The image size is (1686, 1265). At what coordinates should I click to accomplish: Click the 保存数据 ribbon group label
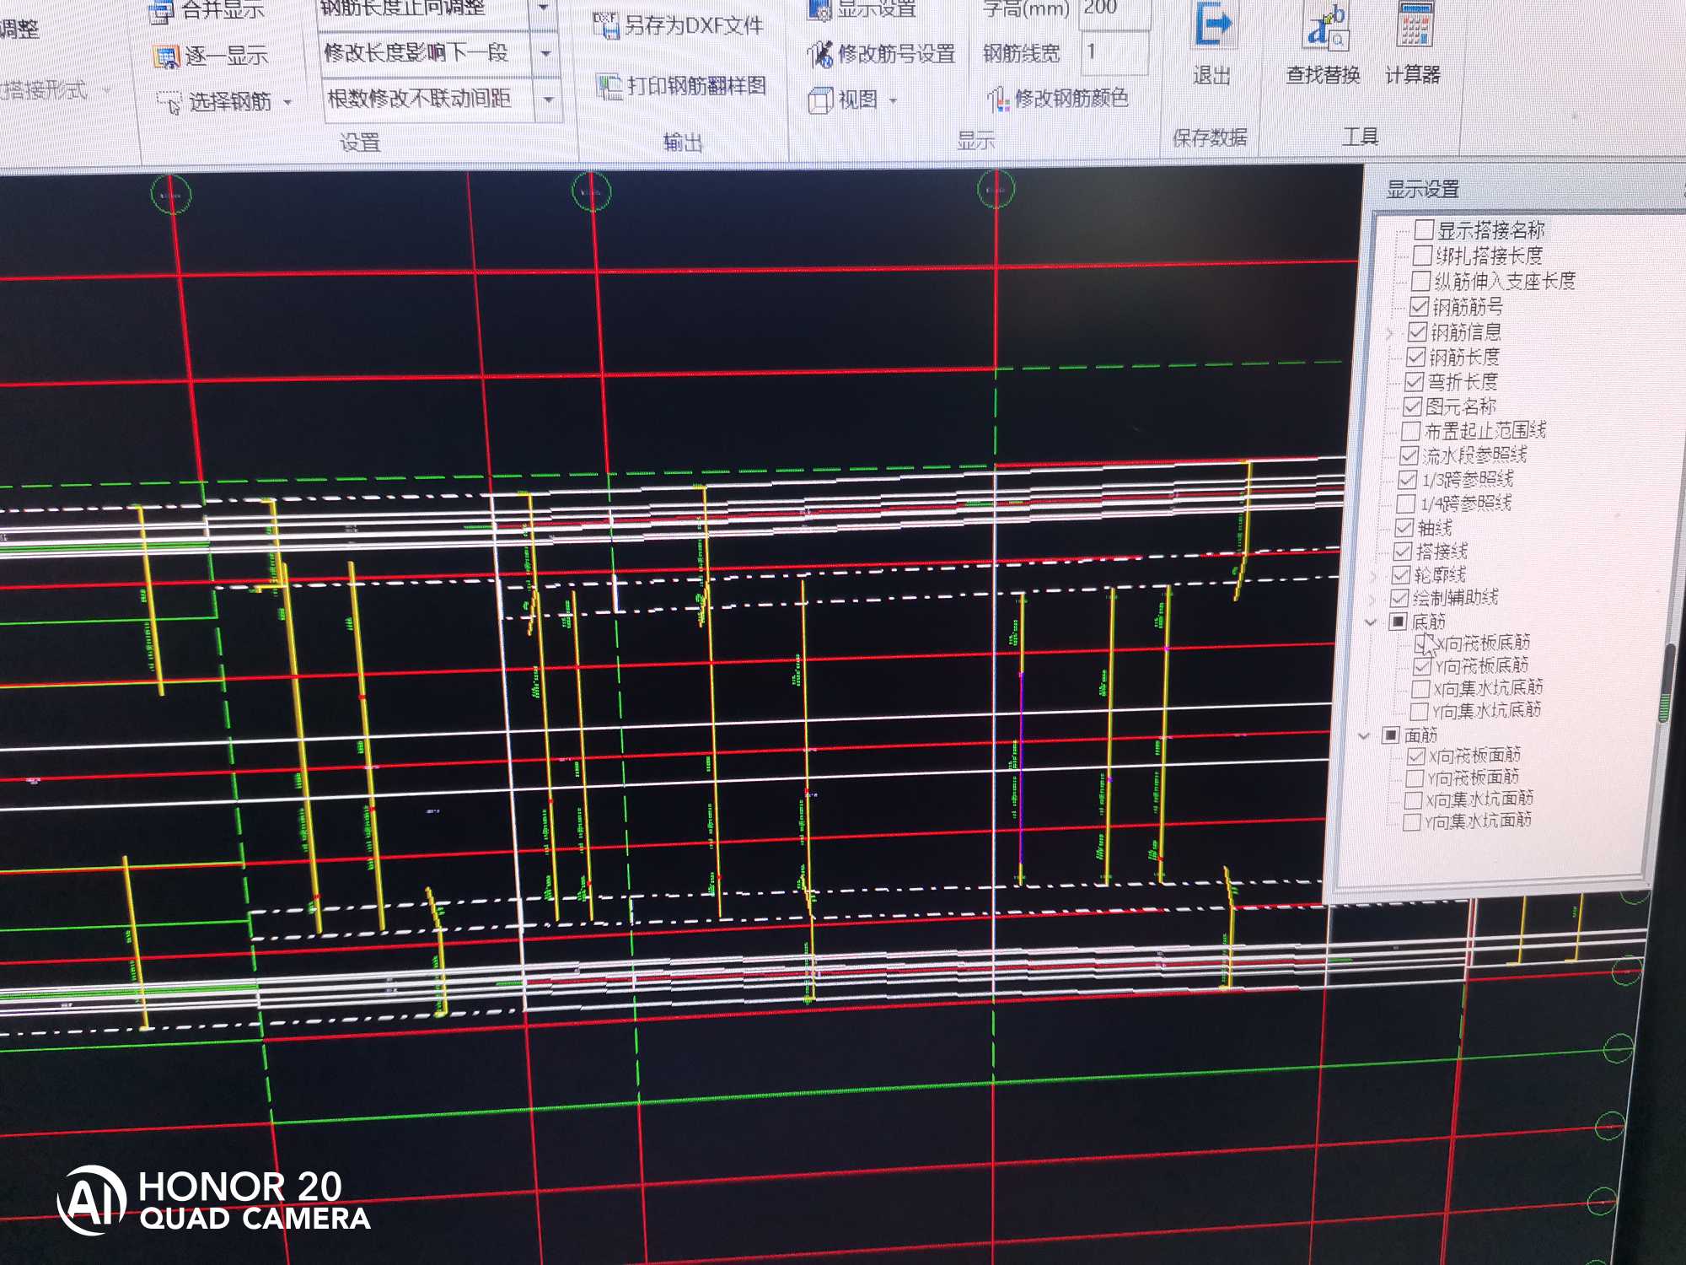coord(1210,137)
